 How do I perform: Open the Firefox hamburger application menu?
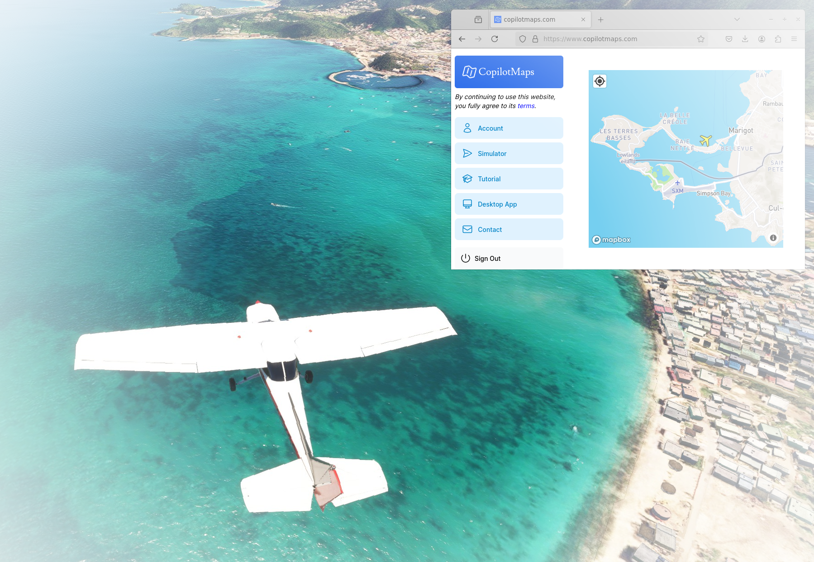click(794, 39)
